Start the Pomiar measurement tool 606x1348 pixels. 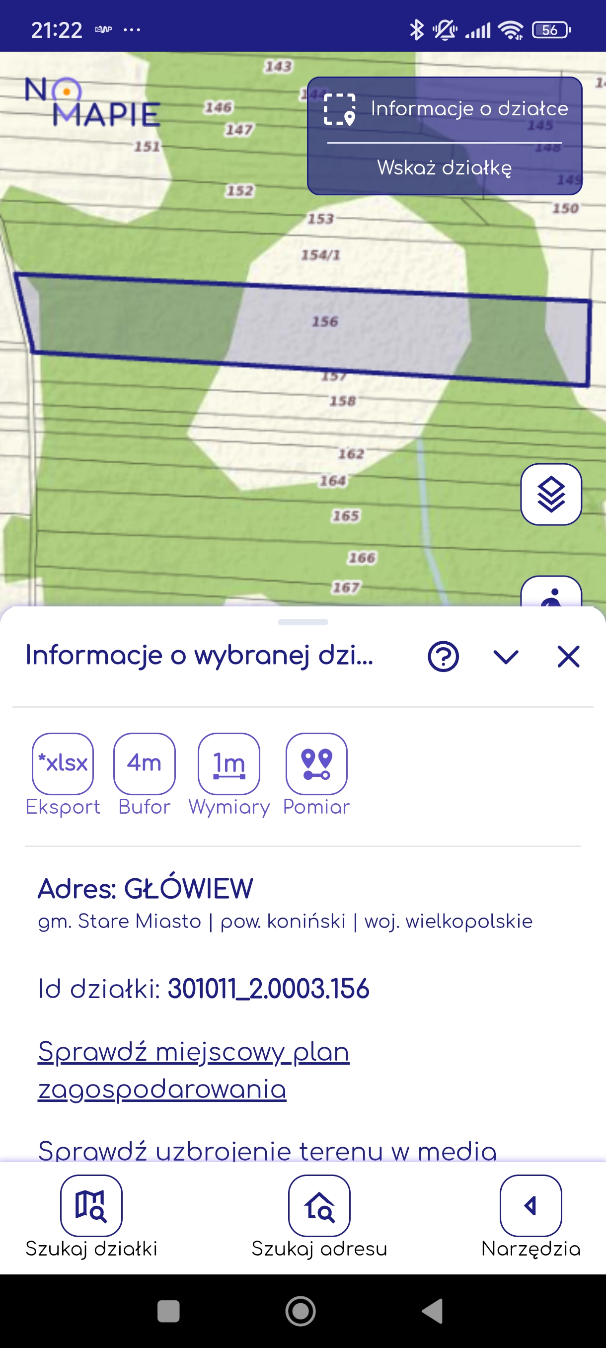(316, 763)
